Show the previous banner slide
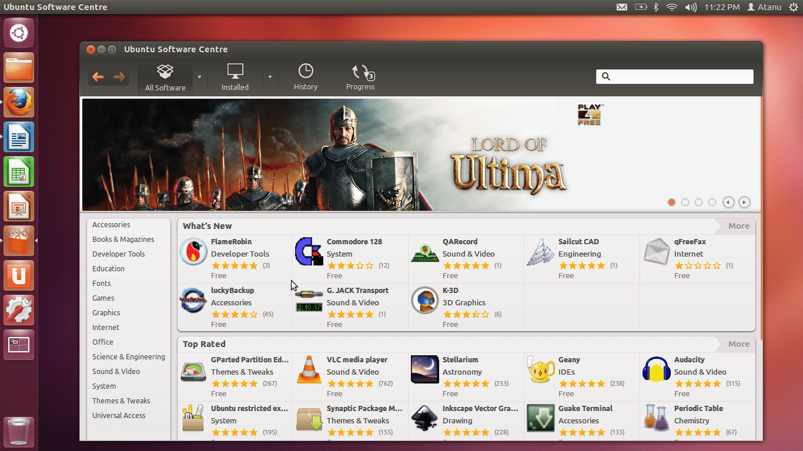The image size is (803, 451). coord(728,202)
